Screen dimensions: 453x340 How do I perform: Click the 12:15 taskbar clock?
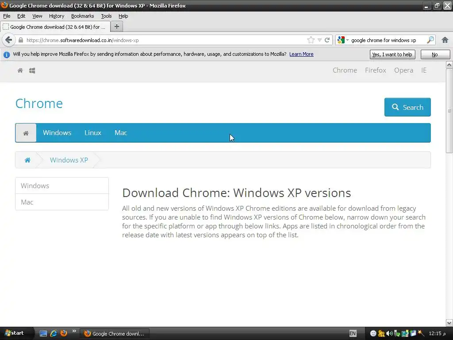(x=437, y=334)
